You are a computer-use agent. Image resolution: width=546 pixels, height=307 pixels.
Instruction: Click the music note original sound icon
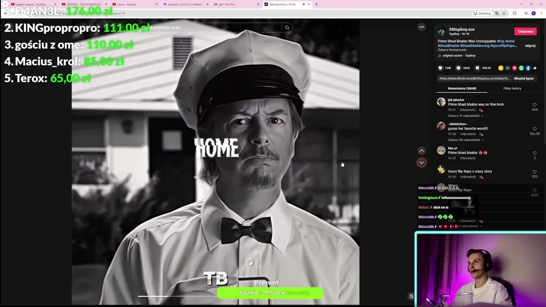(x=439, y=55)
